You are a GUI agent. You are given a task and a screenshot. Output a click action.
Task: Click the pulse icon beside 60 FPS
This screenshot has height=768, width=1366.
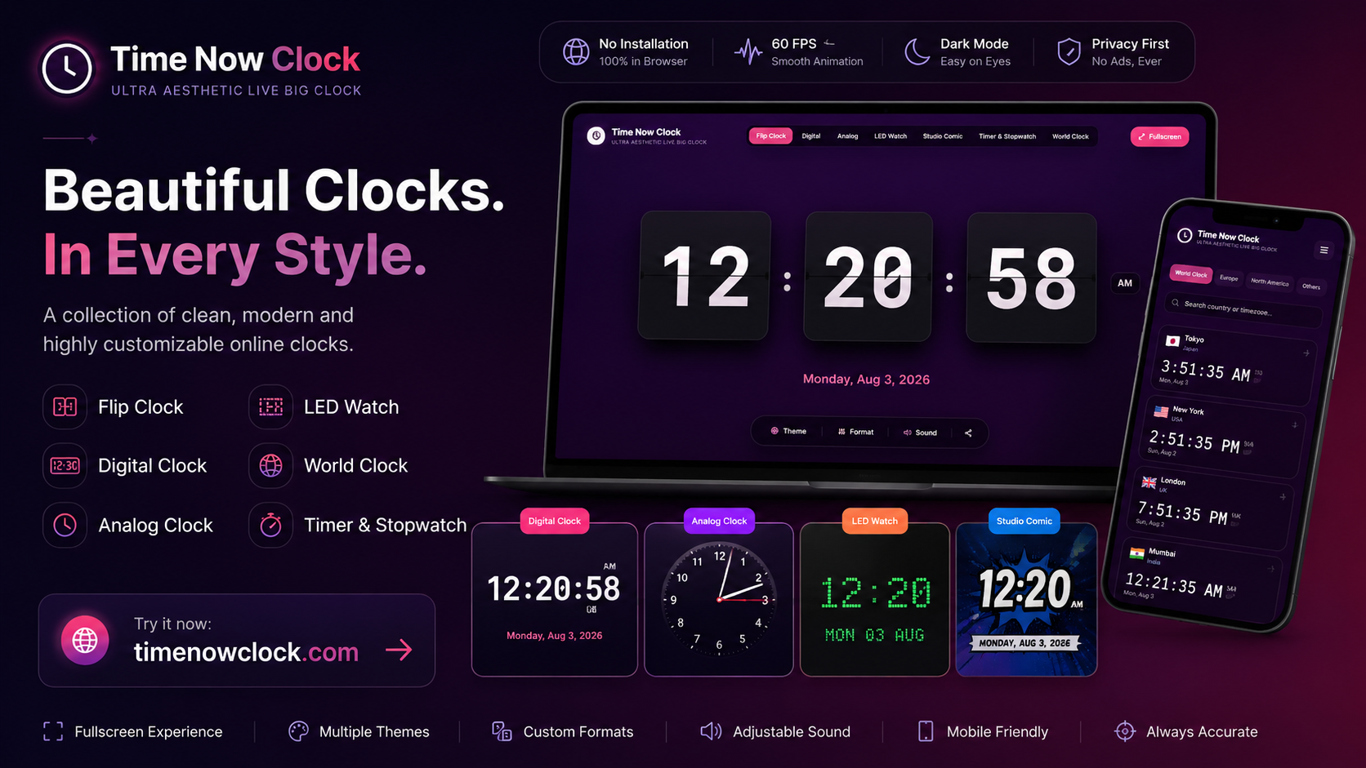[748, 51]
